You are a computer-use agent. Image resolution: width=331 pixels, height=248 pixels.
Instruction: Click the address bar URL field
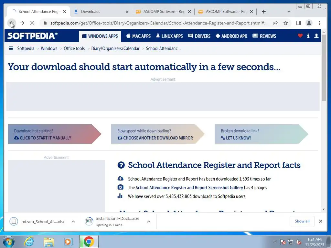tap(159, 23)
